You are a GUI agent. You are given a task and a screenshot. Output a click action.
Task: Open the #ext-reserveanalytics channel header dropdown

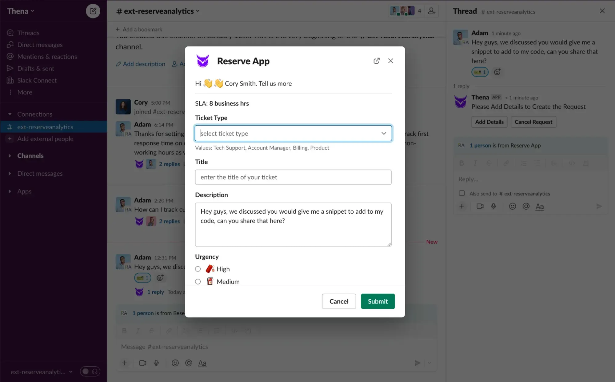[158, 11]
